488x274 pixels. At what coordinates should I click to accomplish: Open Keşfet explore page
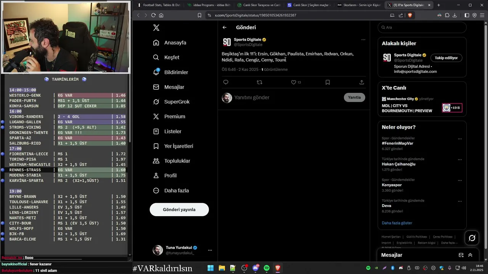pos(166,57)
